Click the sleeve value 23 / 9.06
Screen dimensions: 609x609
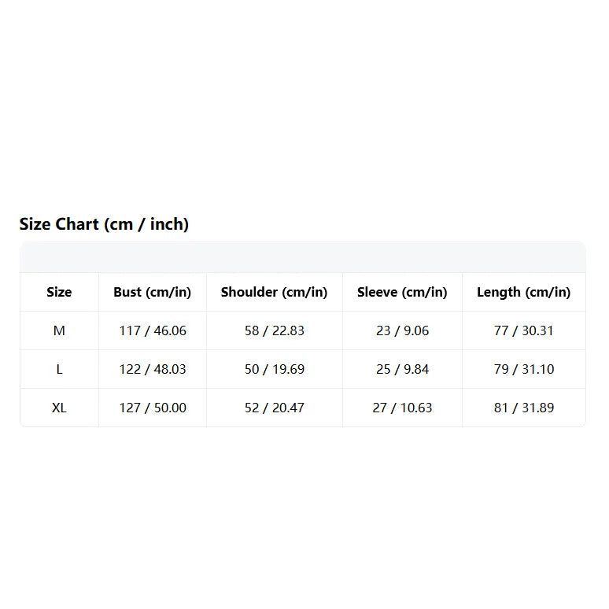(x=402, y=330)
